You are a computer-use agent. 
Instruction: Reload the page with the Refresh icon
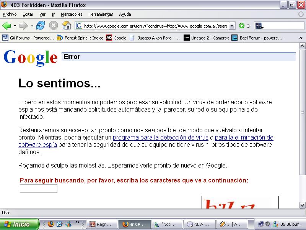(41, 26)
